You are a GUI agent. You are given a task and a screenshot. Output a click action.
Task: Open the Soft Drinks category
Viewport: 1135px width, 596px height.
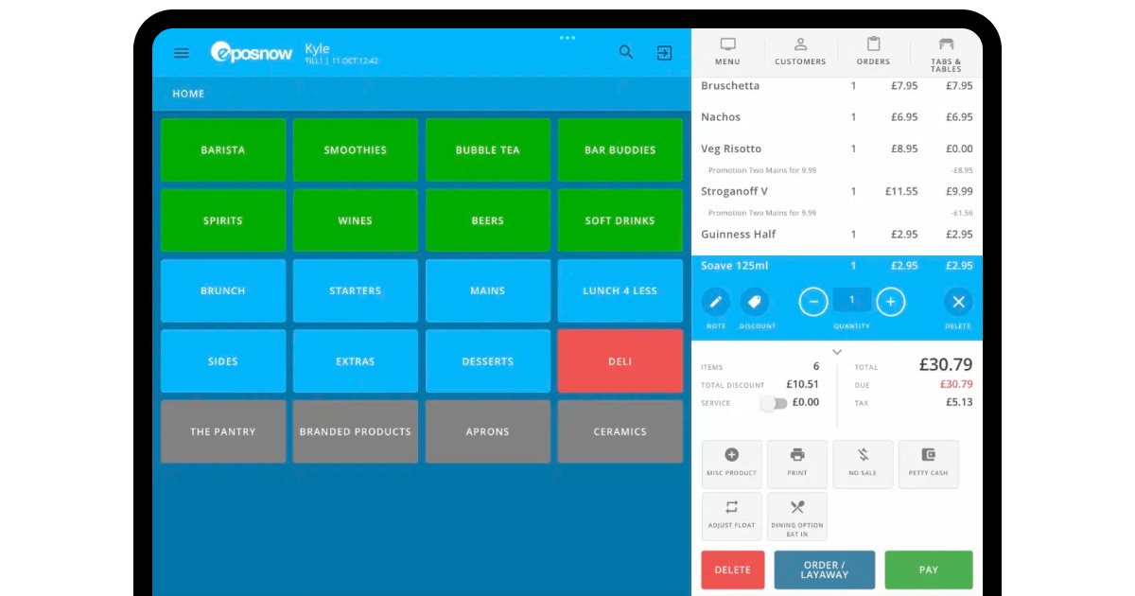620,220
